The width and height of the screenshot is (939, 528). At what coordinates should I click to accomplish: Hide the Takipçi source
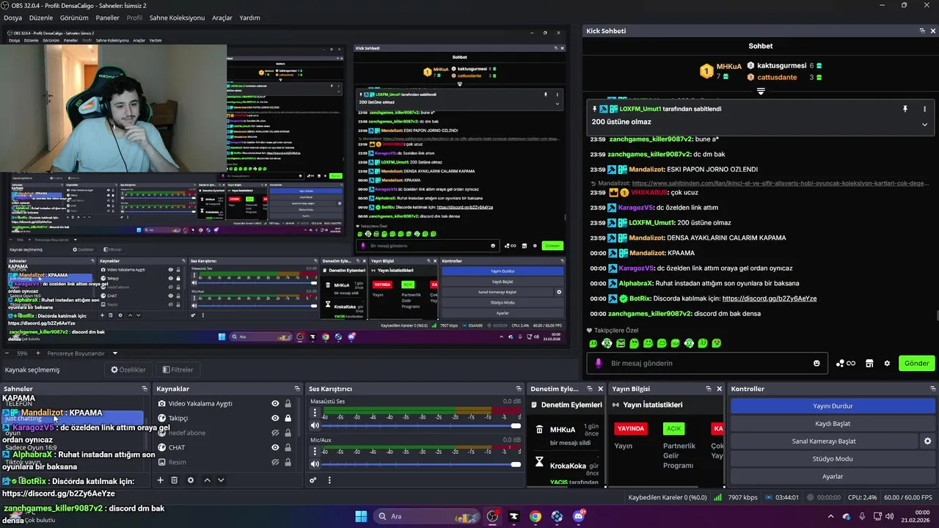[x=275, y=418]
